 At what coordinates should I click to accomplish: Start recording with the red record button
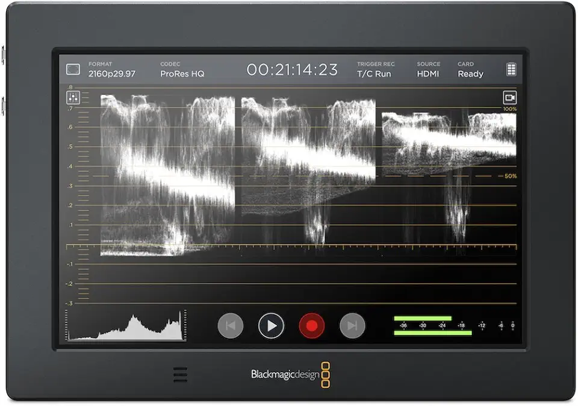click(x=311, y=326)
